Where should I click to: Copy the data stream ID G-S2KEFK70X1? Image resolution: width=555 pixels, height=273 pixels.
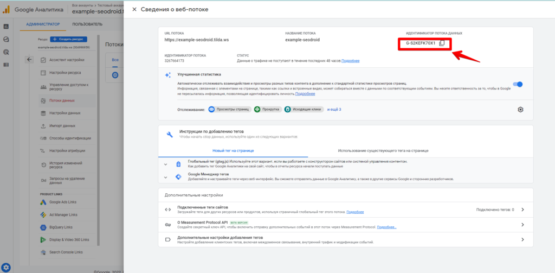tap(442, 43)
